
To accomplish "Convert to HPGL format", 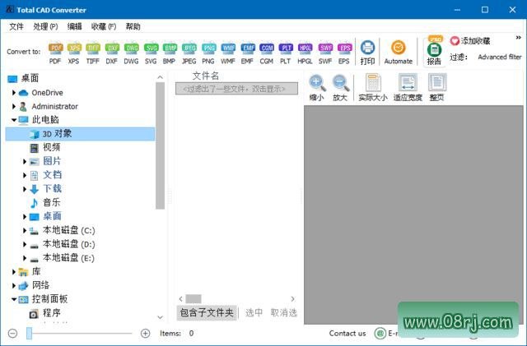I will 305,53.
